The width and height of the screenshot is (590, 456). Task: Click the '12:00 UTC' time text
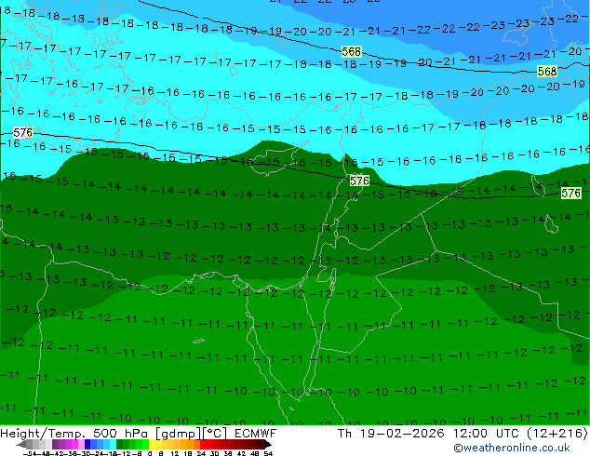[489, 434]
